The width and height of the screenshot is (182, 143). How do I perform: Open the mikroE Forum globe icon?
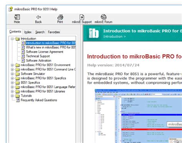click(104, 17)
